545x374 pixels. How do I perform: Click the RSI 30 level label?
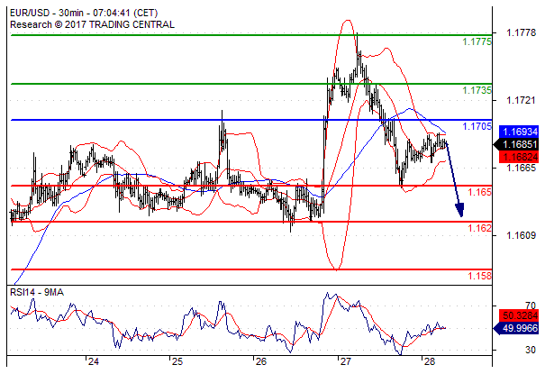(531, 350)
